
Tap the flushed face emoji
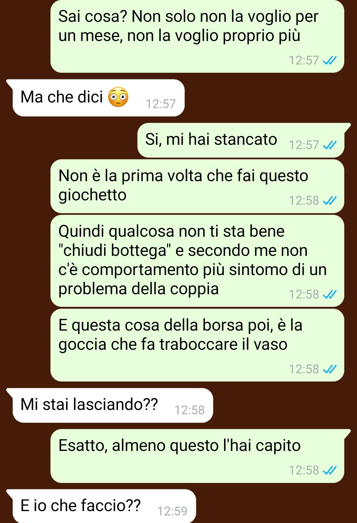[118, 97]
